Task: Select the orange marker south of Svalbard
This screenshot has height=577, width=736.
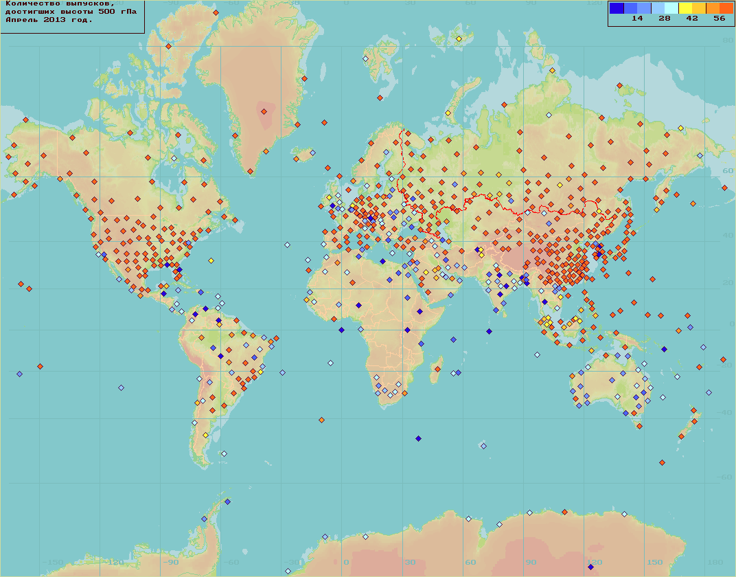Action: (x=380, y=98)
